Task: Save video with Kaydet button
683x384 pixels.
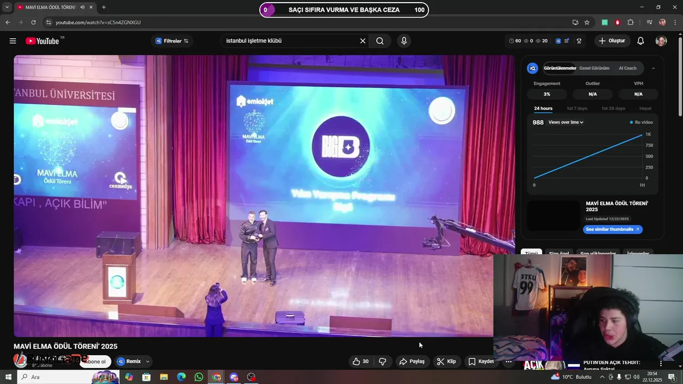Action: pyautogui.click(x=481, y=362)
